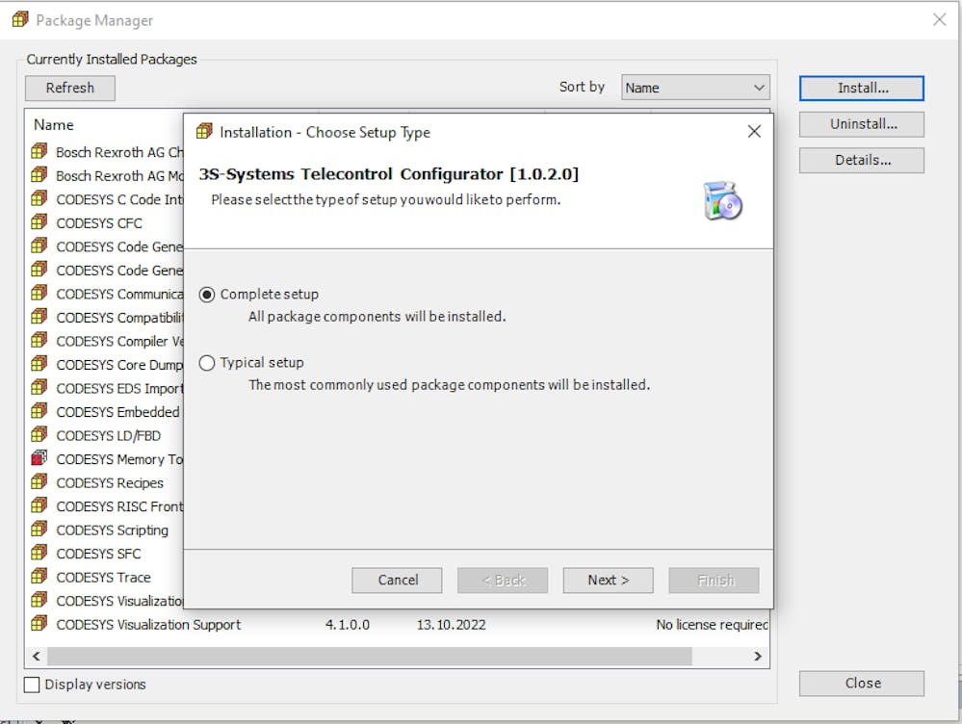Click the package icon beside CODESYS LD/FBD

(x=39, y=434)
